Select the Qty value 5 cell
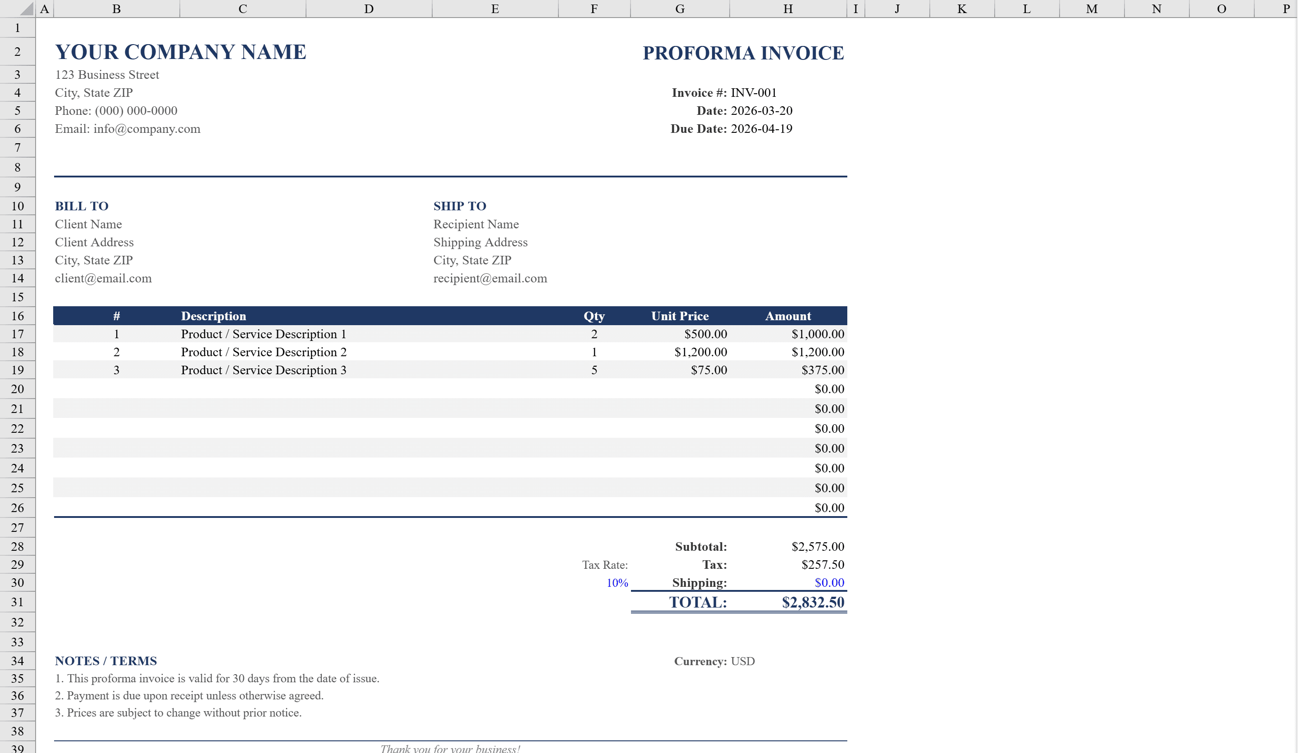 594,370
